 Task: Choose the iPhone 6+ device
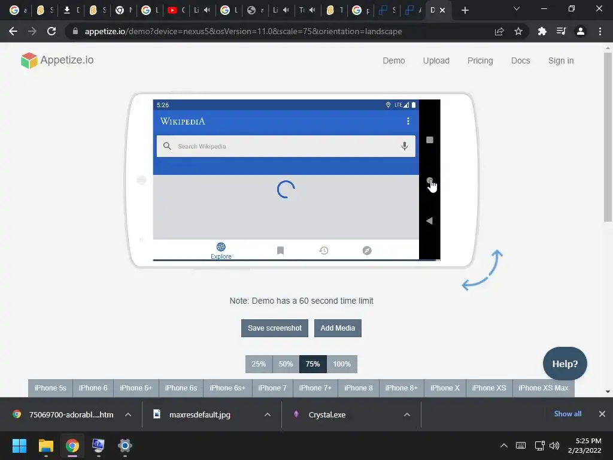pyautogui.click(x=136, y=388)
